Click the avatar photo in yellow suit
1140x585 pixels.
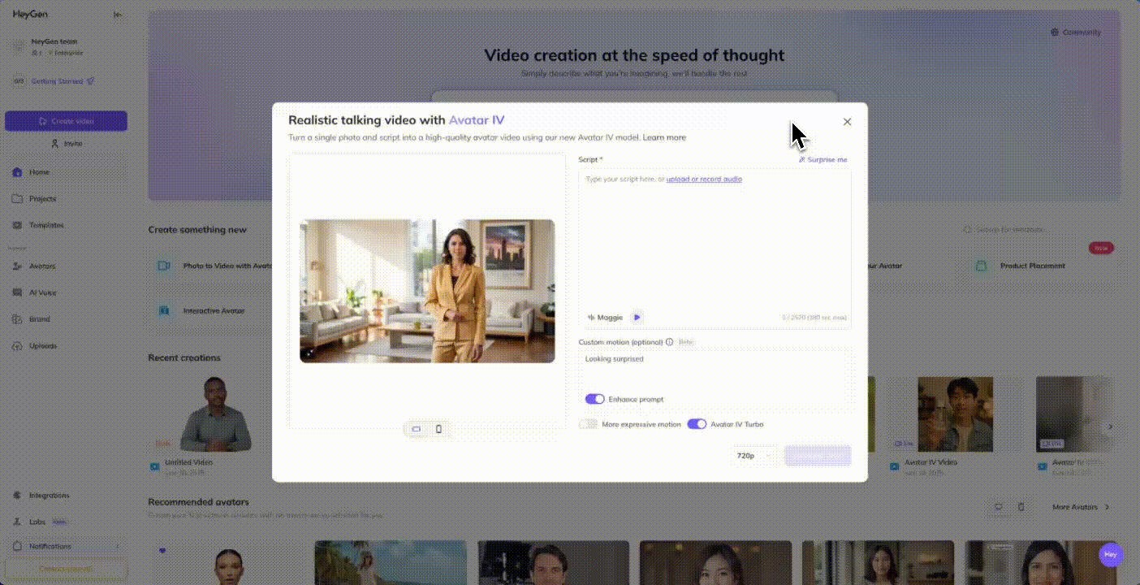pyautogui.click(x=427, y=291)
